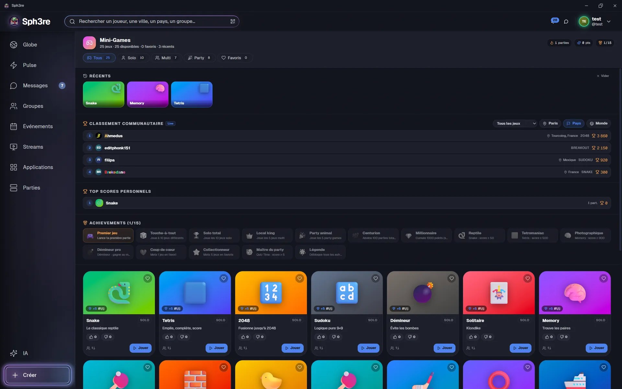
Task: Favorite the Snake game heart
Action: point(147,278)
